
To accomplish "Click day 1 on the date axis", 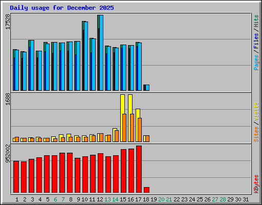I will [x=17, y=199].
